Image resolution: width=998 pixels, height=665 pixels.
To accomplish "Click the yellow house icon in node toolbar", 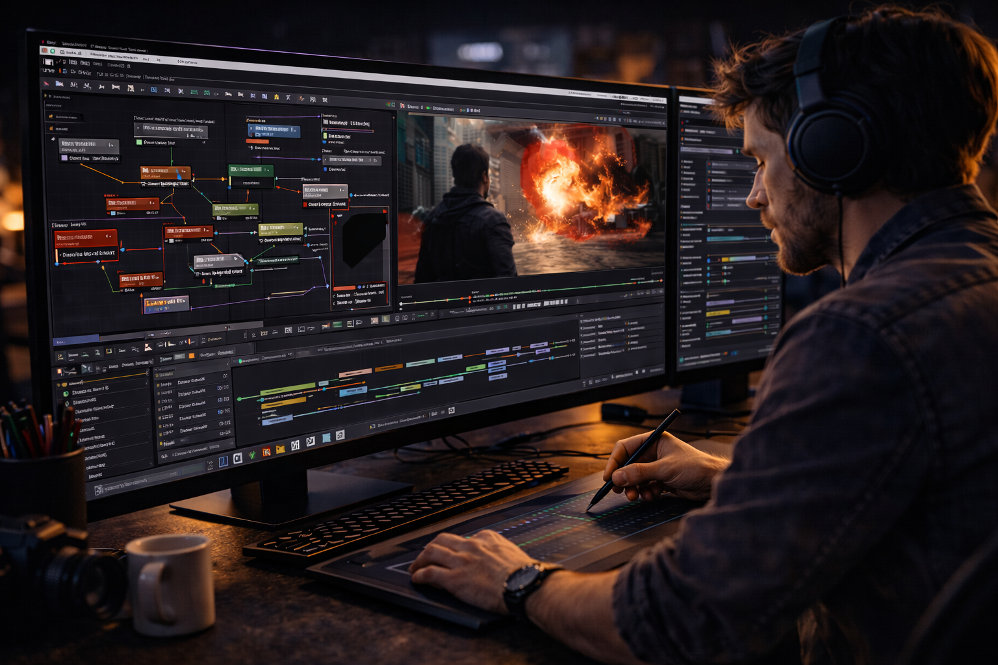I will tap(276, 97).
